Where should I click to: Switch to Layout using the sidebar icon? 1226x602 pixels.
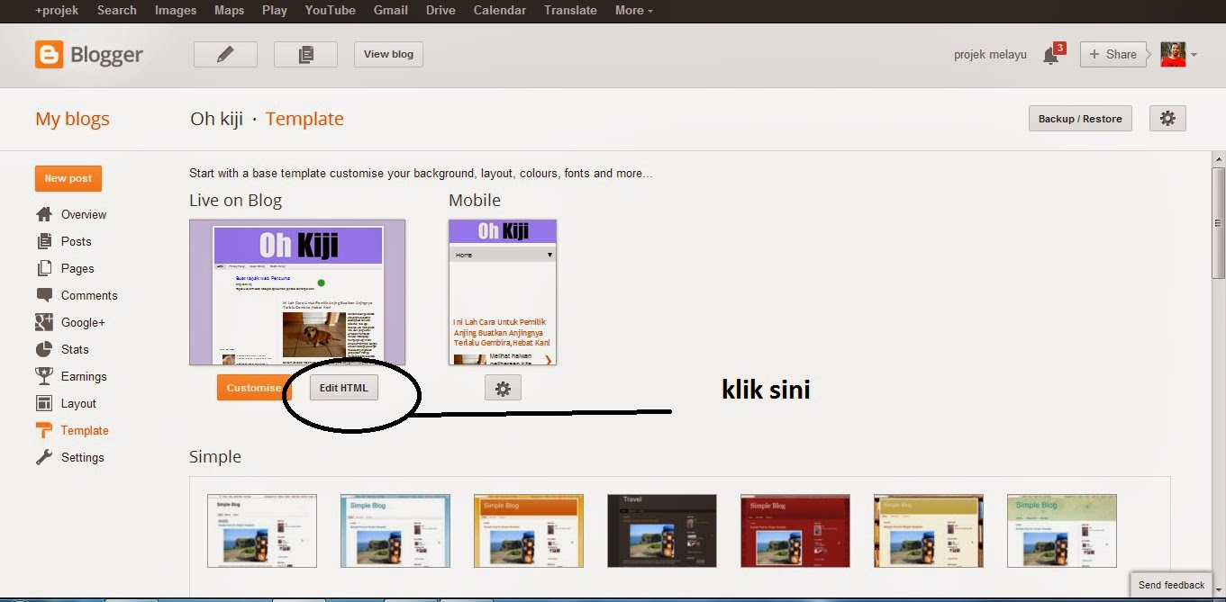[x=42, y=403]
